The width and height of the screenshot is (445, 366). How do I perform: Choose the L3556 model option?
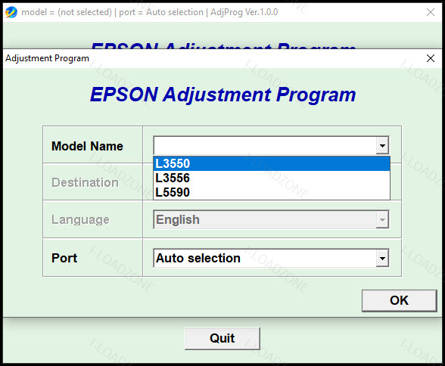[x=272, y=178]
